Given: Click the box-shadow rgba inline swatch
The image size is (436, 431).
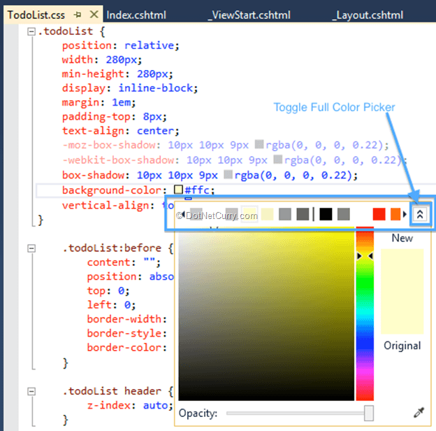Looking at the screenshot, I should click(x=228, y=175).
